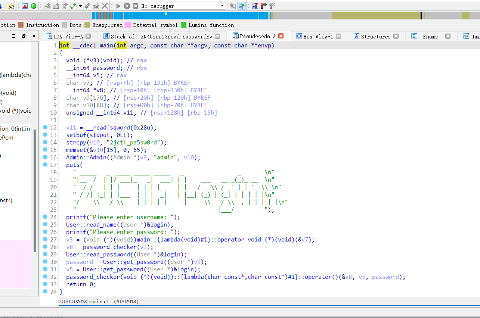
Task: Click the lock-and-key icon on the toolbar
Action: coord(11,6)
